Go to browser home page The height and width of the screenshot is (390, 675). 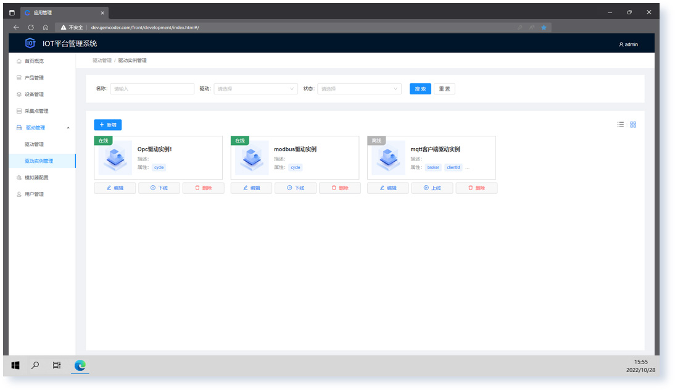[46, 27]
